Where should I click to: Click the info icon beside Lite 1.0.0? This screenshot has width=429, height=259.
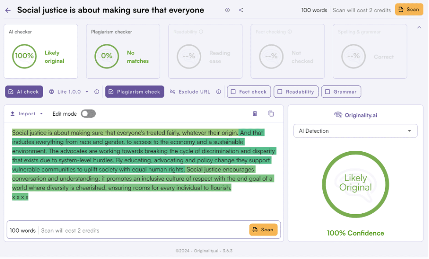[x=96, y=92]
